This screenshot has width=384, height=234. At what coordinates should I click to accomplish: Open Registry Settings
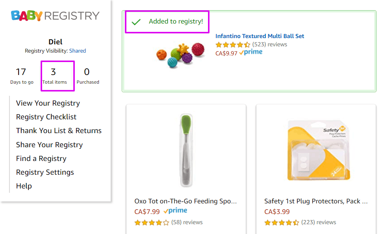pos(45,172)
